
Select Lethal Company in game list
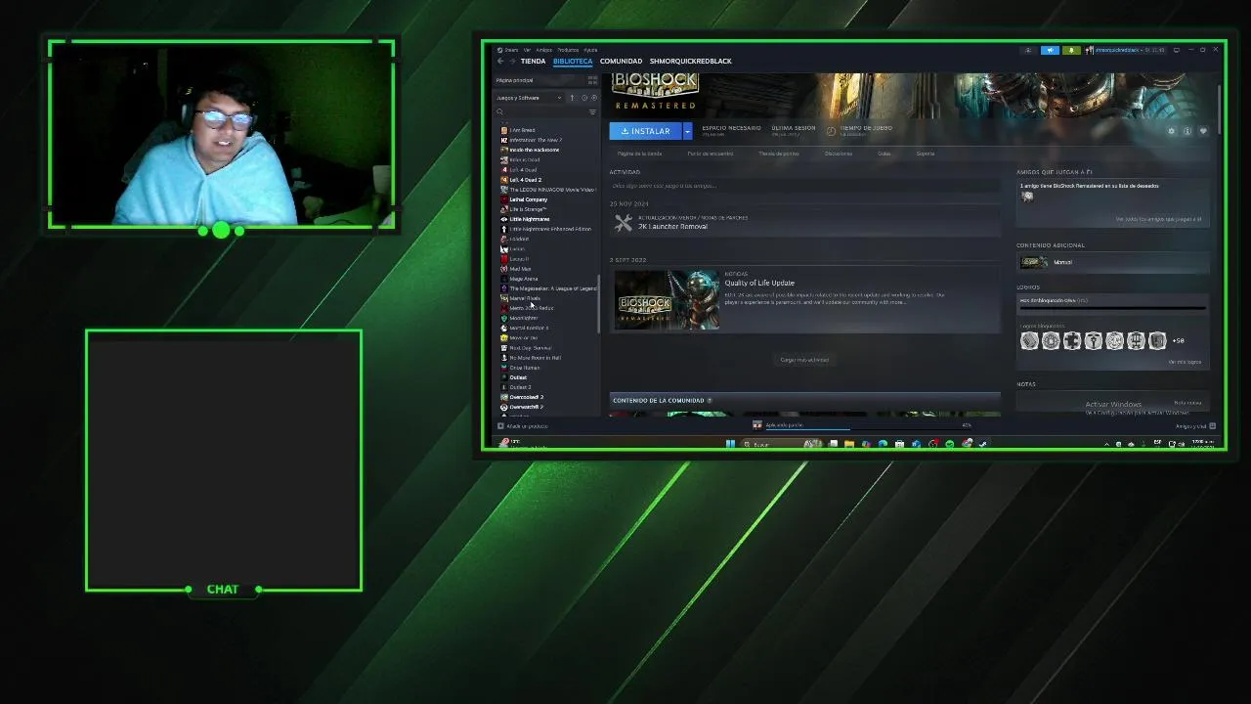(528, 199)
